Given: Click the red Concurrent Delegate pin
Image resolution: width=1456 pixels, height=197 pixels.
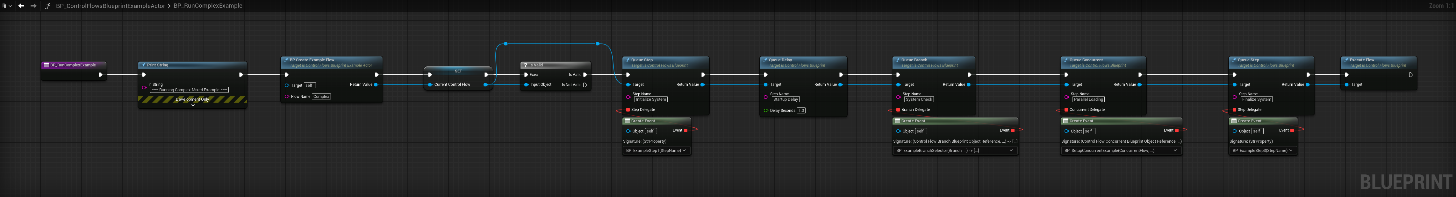Looking at the screenshot, I should [x=1066, y=110].
